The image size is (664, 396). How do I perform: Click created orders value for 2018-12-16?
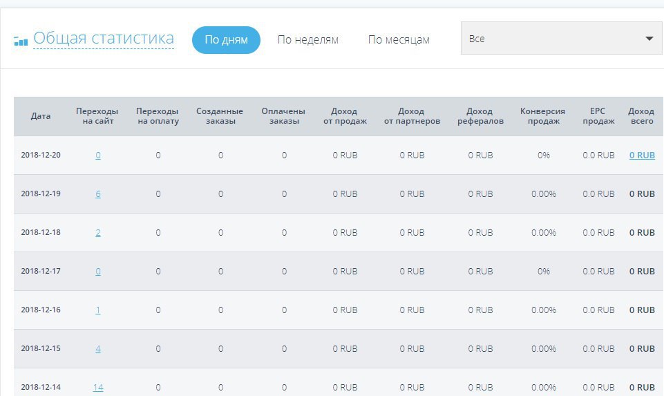tap(220, 310)
